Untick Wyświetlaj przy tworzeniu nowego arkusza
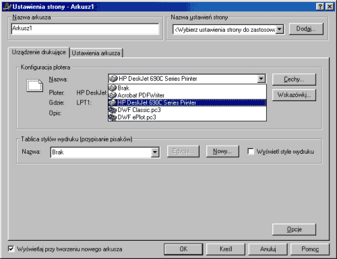The height and width of the screenshot is (259, 337). click(x=11, y=249)
